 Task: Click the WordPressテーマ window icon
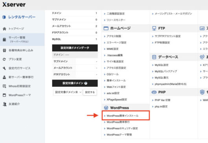tap(4, 95)
